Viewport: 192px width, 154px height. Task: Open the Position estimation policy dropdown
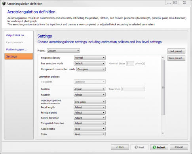point(89,89)
